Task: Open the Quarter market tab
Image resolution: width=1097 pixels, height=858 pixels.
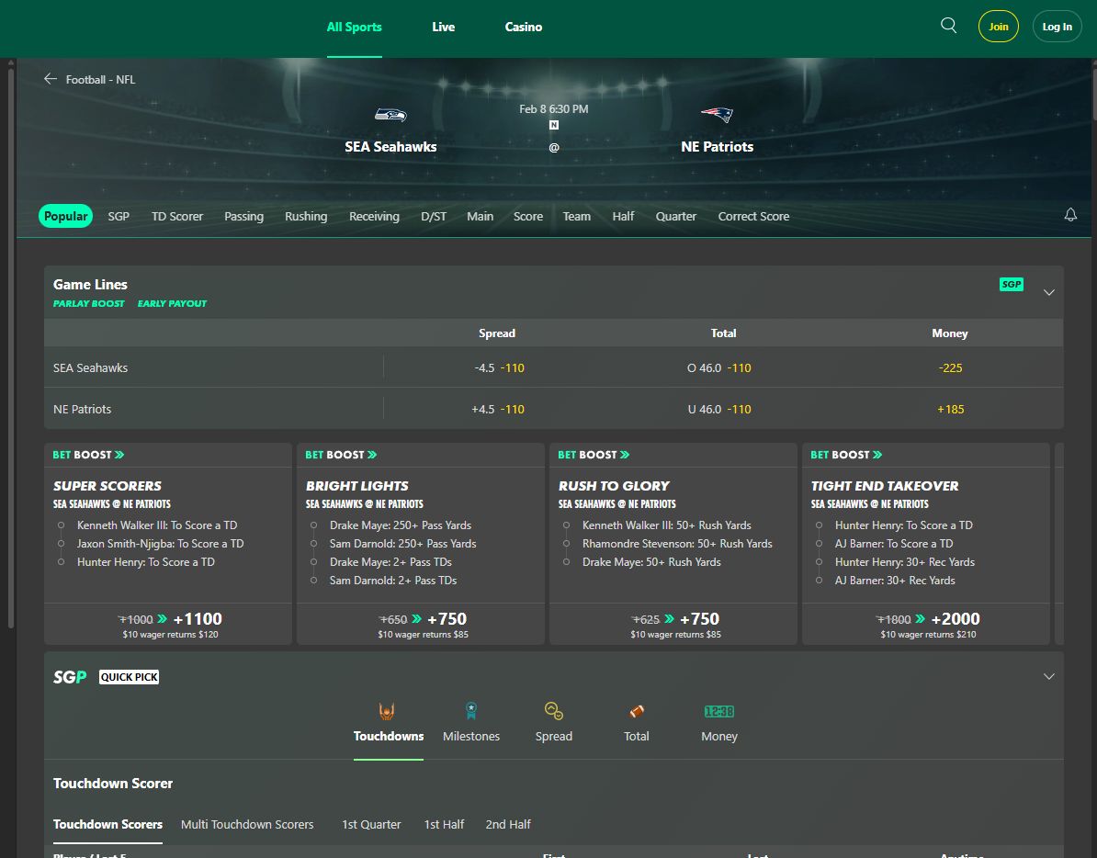Action: point(676,216)
